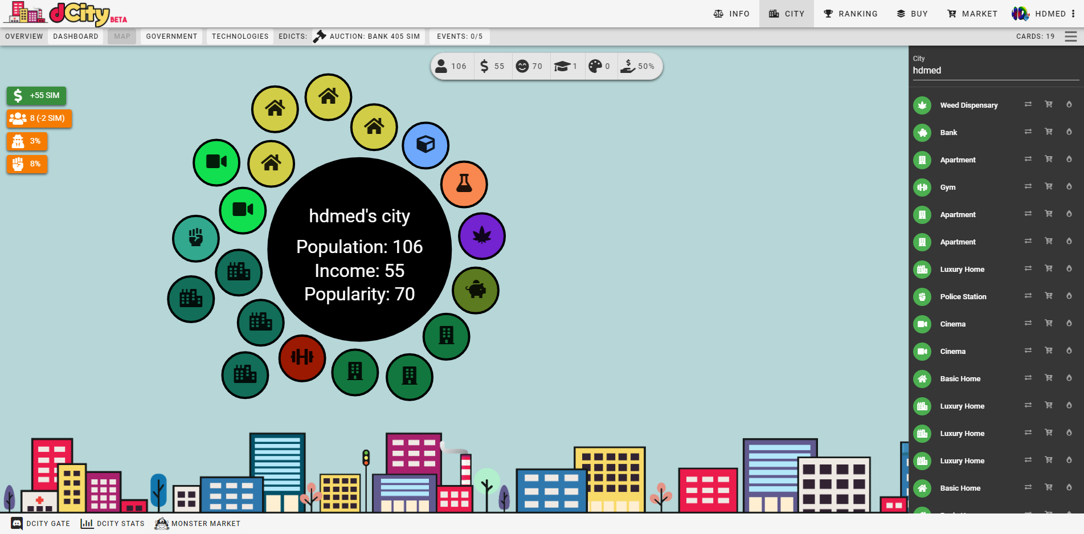The width and height of the screenshot is (1084, 534).
Task: Click the hamburger menu icon beside Cards
Action: (1071, 36)
